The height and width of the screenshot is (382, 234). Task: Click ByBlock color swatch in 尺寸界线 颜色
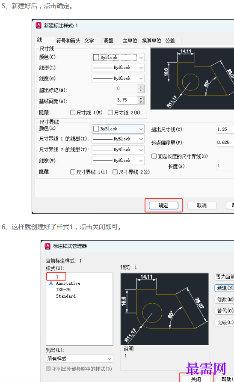[x=96, y=128]
